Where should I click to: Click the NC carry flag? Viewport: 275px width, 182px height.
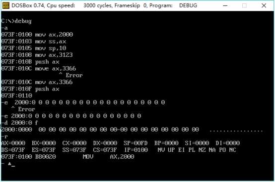(233, 150)
